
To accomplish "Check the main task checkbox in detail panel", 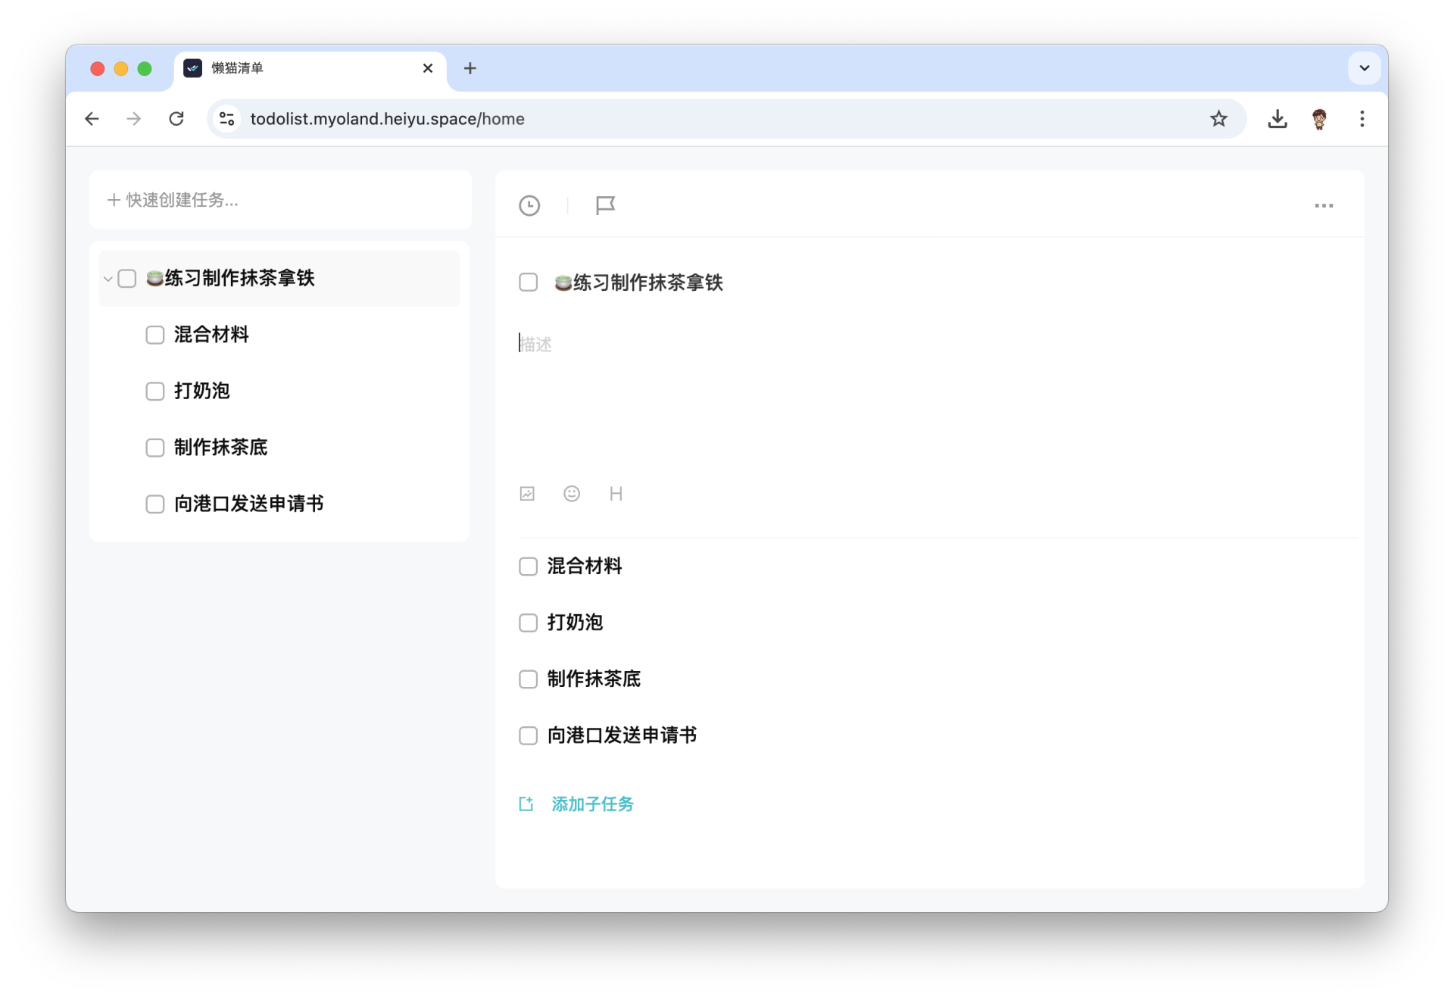I will (x=528, y=283).
